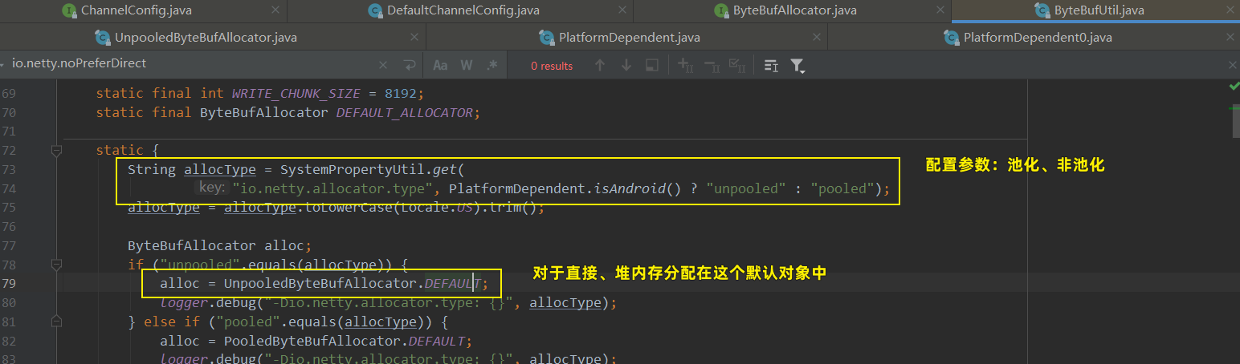This screenshot has width=1240, height=364.
Task: Click DefaultChannelConfig.java class file icon
Action: (x=375, y=10)
